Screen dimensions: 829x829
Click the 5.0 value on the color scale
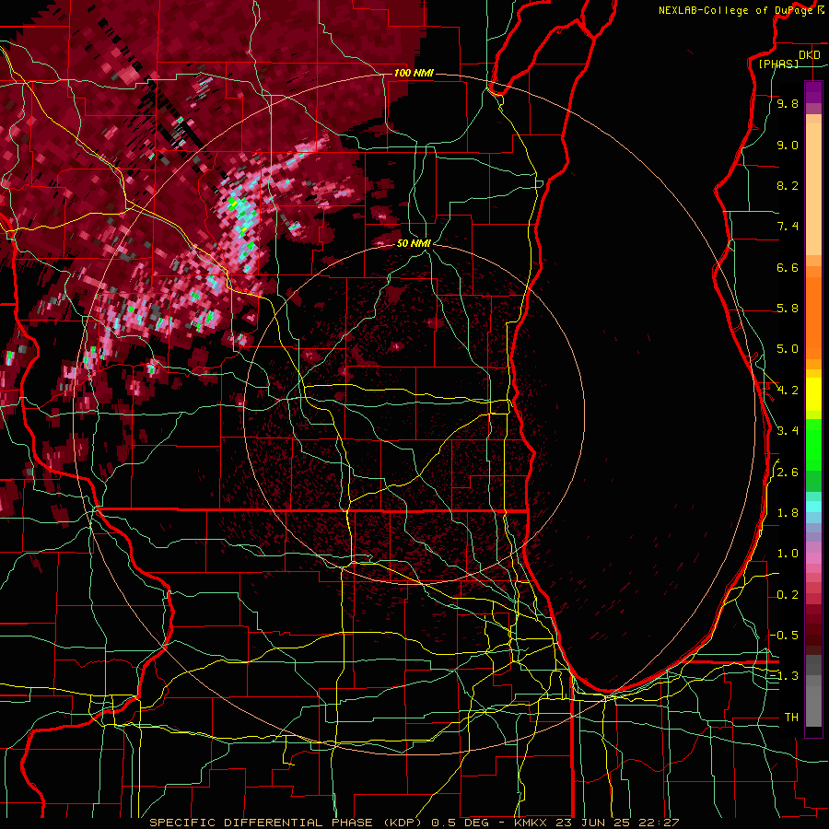[x=788, y=349]
